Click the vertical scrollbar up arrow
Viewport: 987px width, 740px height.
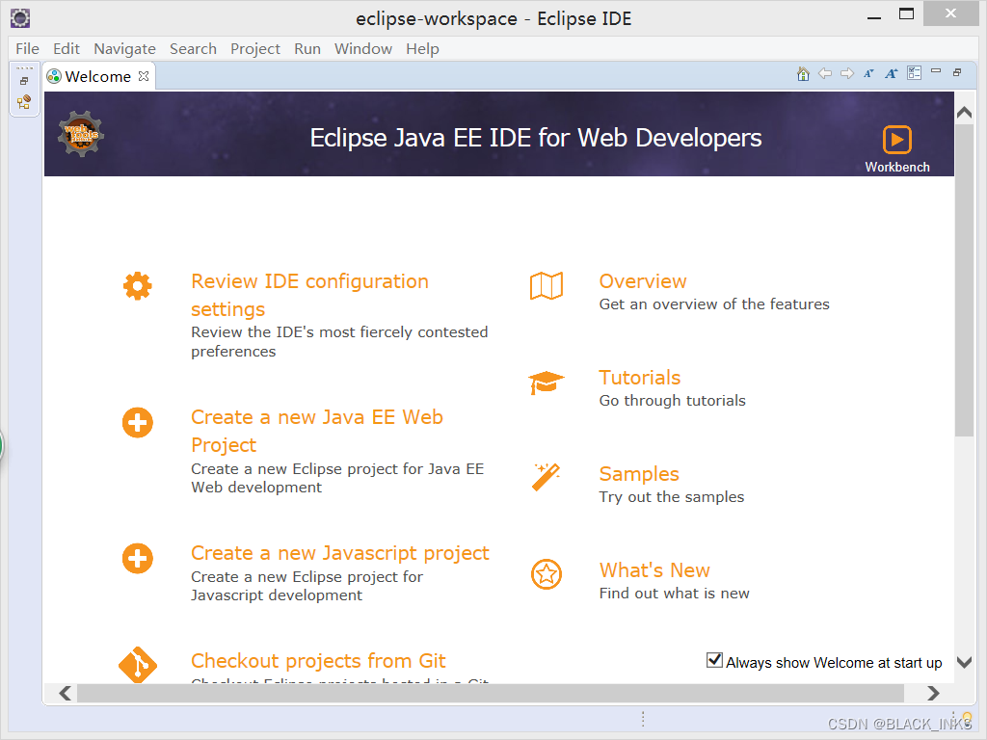964,113
